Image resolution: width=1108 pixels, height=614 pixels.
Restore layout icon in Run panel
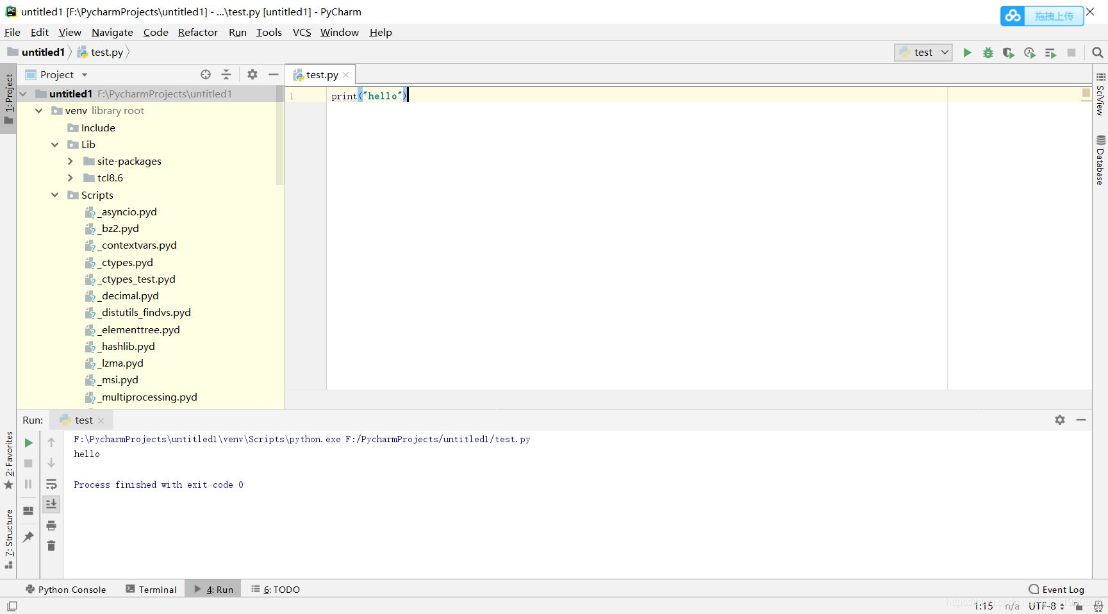point(28,511)
